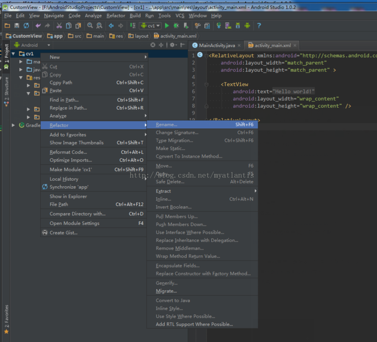
Task: Close the MainActivity.java tab
Action: click(x=239, y=45)
